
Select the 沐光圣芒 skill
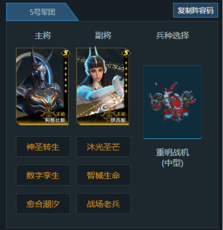pyautogui.click(x=103, y=147)
